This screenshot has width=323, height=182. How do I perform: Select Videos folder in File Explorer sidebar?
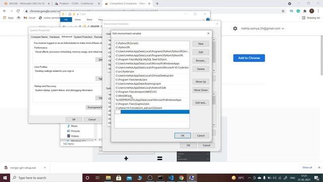click(75, 136)
